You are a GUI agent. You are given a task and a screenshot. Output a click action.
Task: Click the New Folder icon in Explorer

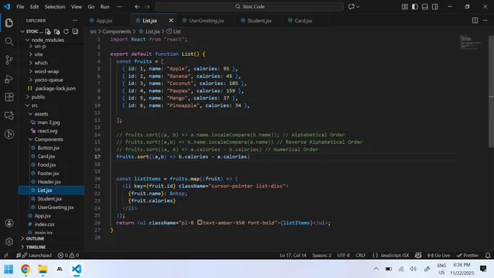(x=57, y=31)
